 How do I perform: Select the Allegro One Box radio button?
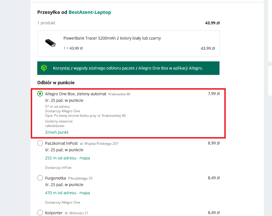pyautogui.click(x=40, y=94)
